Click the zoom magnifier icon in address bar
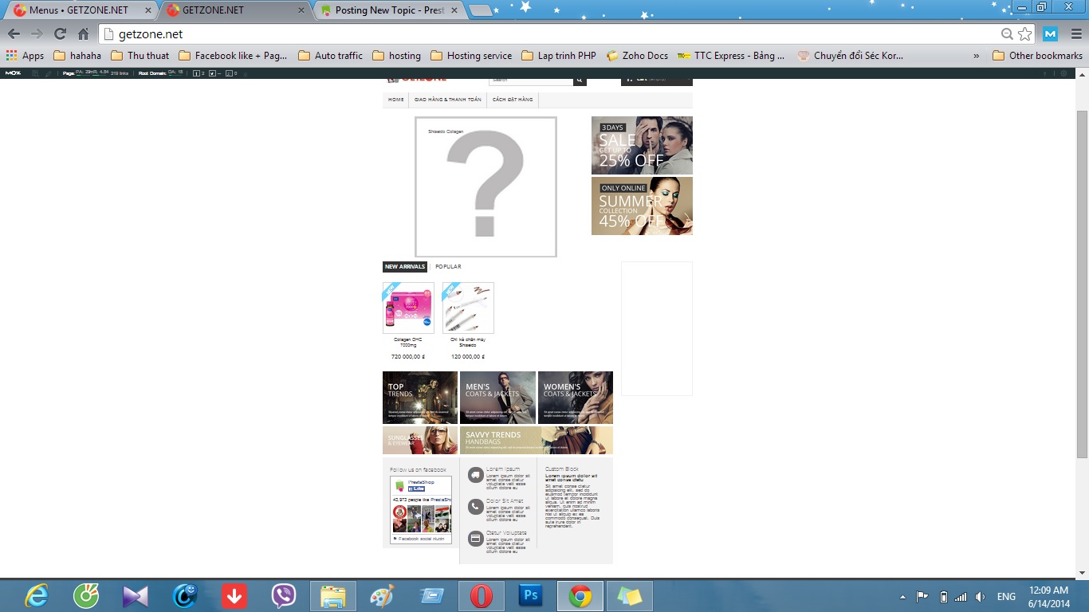This screenshot has width=1089, height=612. pyautogui.click(x=1008, y=34)
